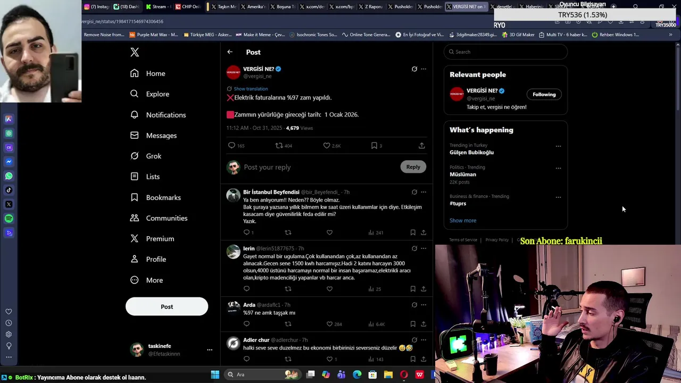Open the File Explorer folder icon in taskbar
Screen dimensions: 681x383
point(388,374)
